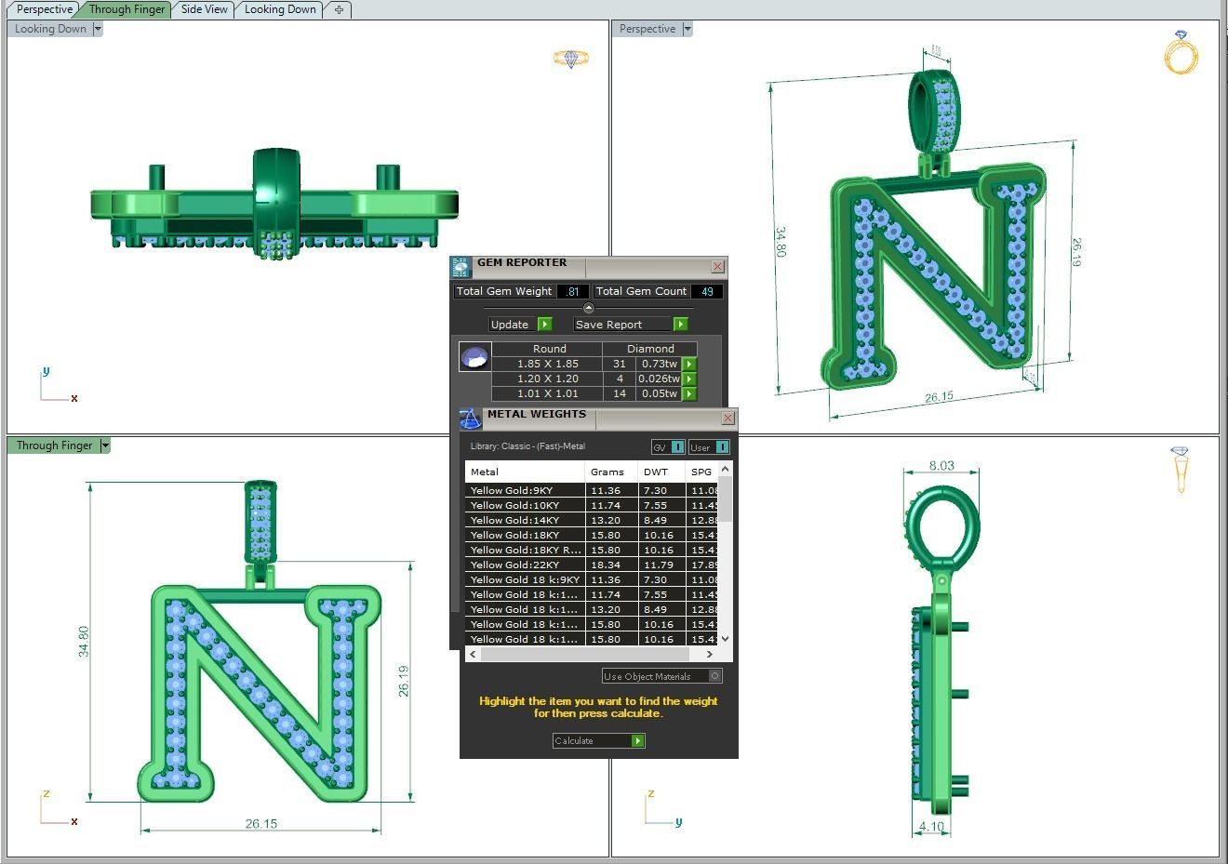Viewport: 1228px width, 864px height.
Task: Click the green arrow for the 1.01 X 1.01 gem row
Action: 689,393
